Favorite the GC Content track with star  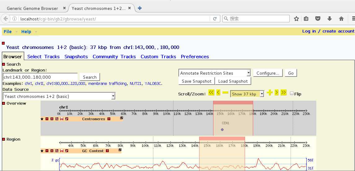coord(42,151)
